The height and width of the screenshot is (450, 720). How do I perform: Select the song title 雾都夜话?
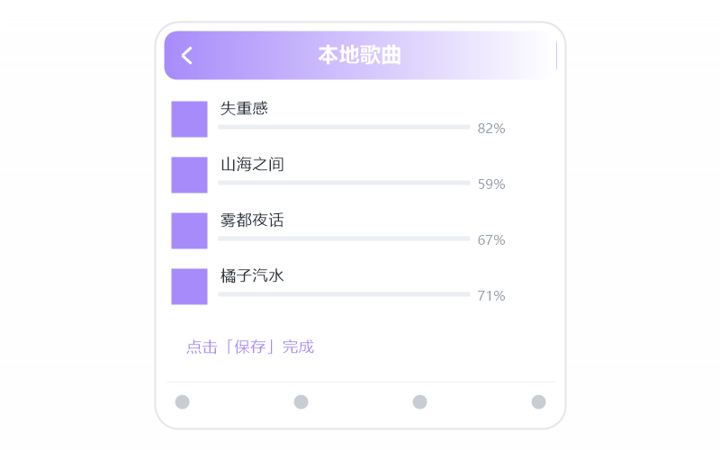[252, 220]
